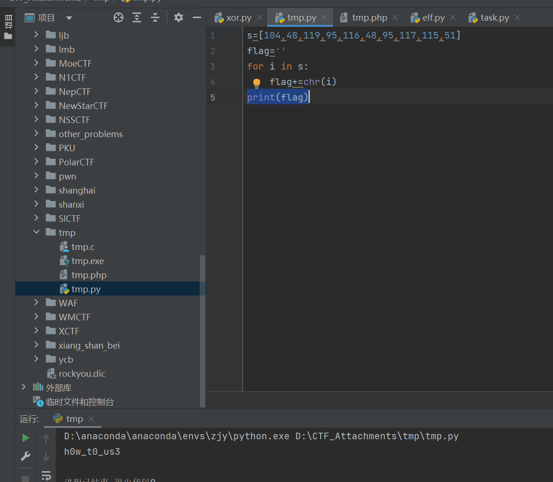Open tmp.c file in project tree
Image resolution: width=553 pixels, height=482 pixels.
click(83, 247)
